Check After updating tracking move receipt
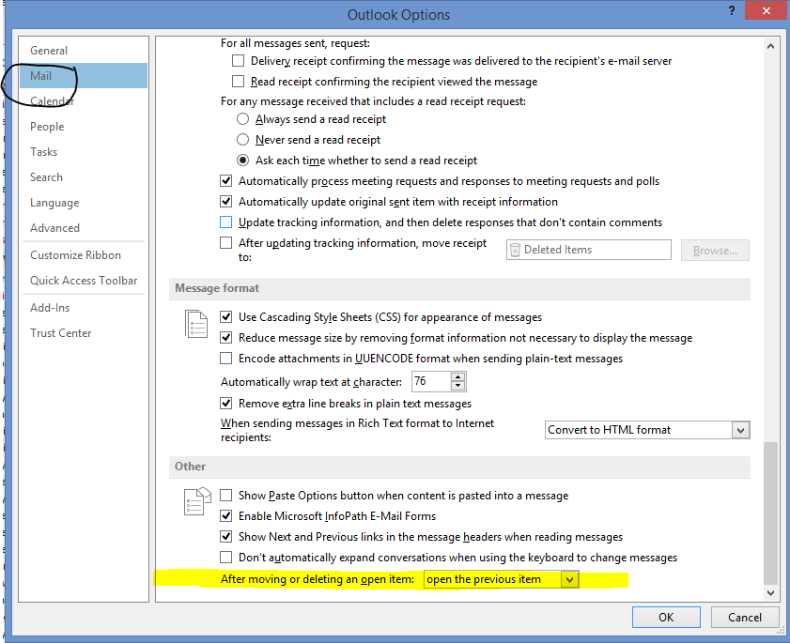The width and height of the screenshot is (790, 643). pyautogui.click(x=226, y=243)
